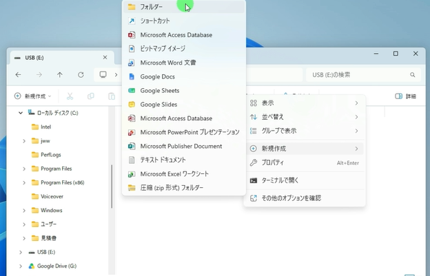
Task: Select the Voiceover folder
Action: pyautogui.click(x=47, y=196)
